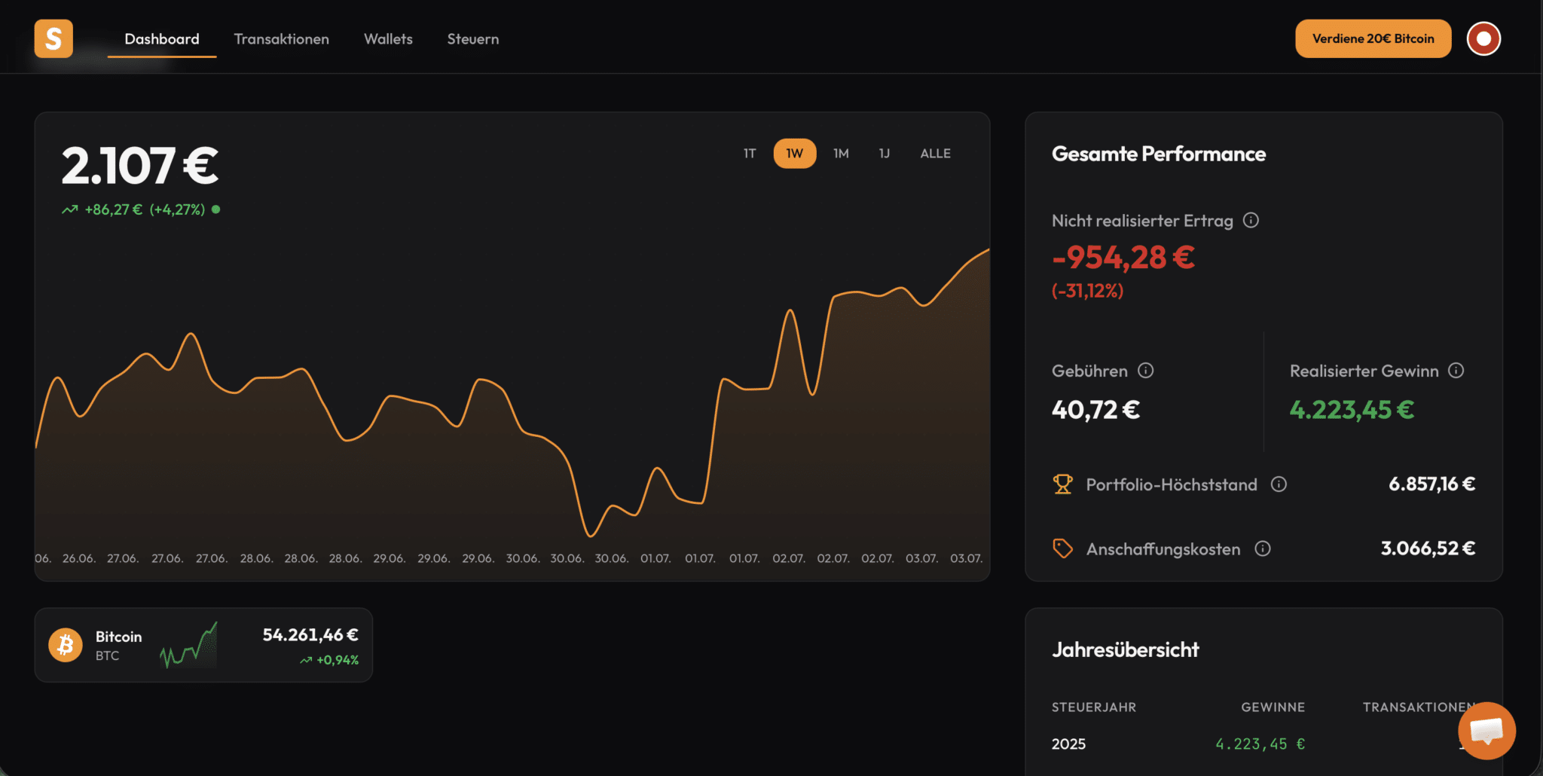This screenshot has width=1543, height=776.
Task: Open the profile avatar in the header
Action: 1483,38
